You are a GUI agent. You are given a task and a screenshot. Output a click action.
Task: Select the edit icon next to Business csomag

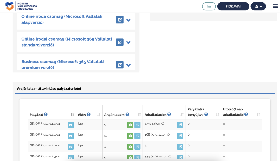tap(119, 65)
